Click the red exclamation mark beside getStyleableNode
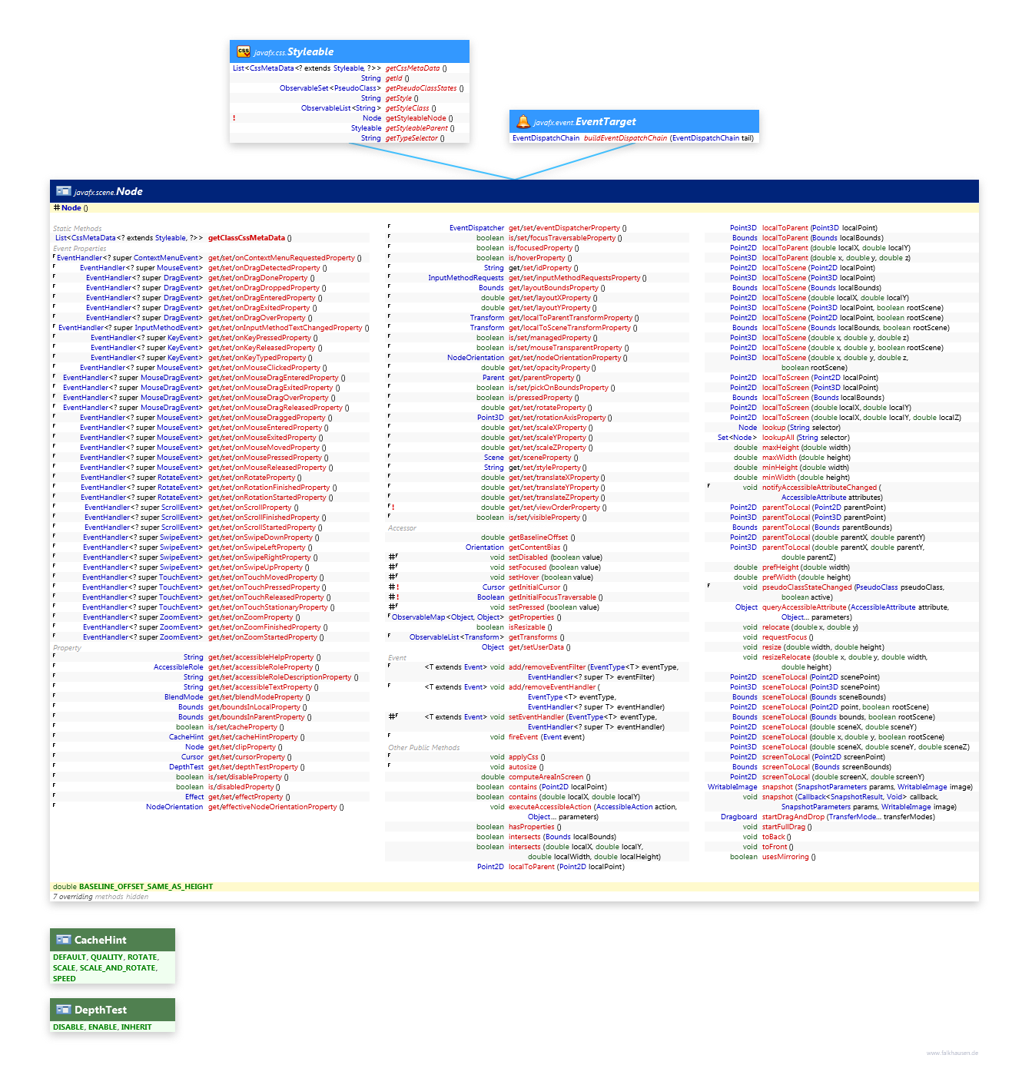The height and width of the screenshot is (1088, 1022). tap(234, 118)
